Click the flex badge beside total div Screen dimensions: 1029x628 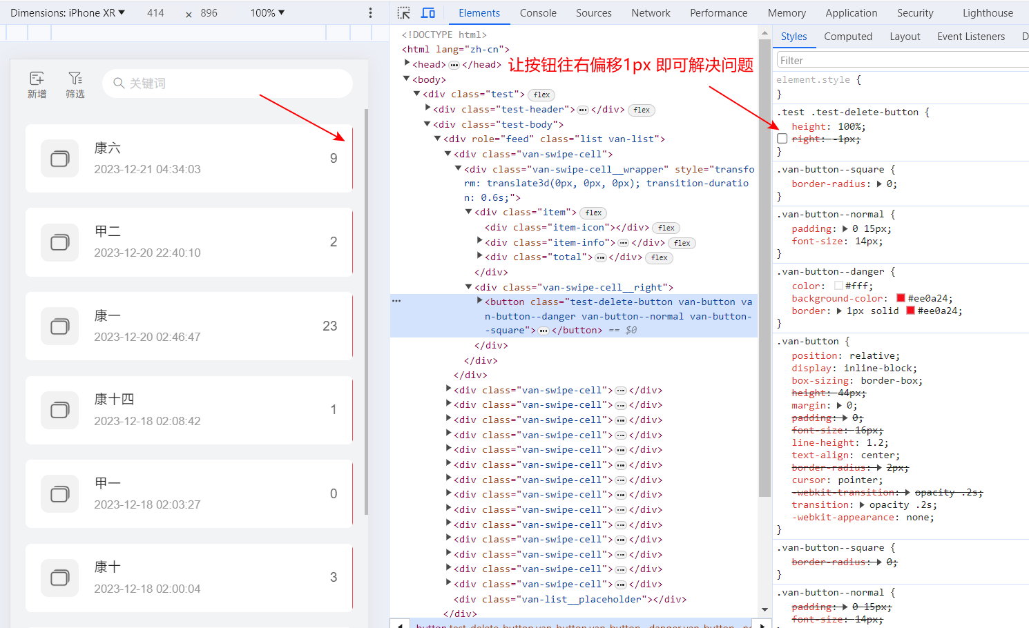(x=660, y=258)
